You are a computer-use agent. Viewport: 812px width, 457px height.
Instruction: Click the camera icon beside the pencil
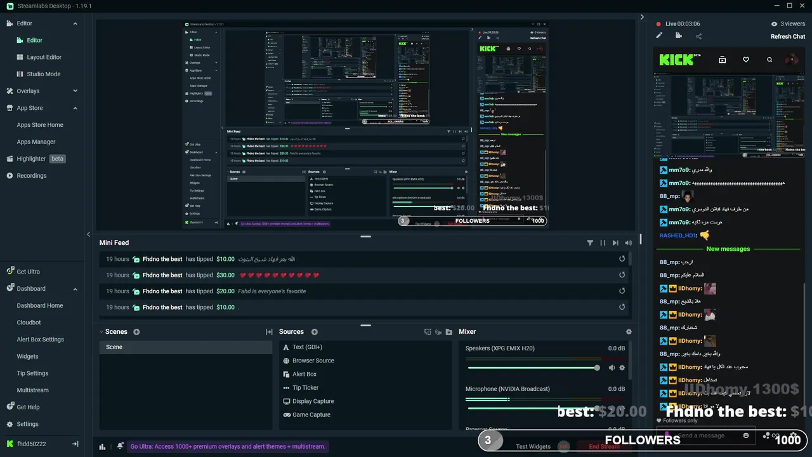679,36
